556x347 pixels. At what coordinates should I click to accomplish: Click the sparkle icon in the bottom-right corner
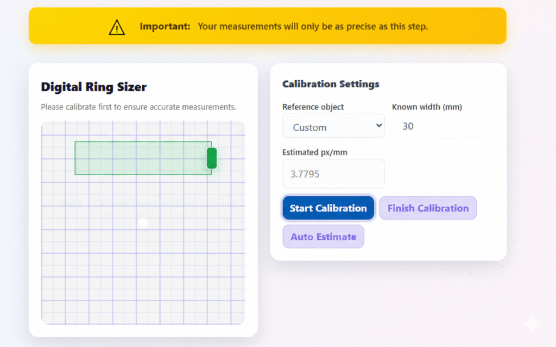pos(532,324)
